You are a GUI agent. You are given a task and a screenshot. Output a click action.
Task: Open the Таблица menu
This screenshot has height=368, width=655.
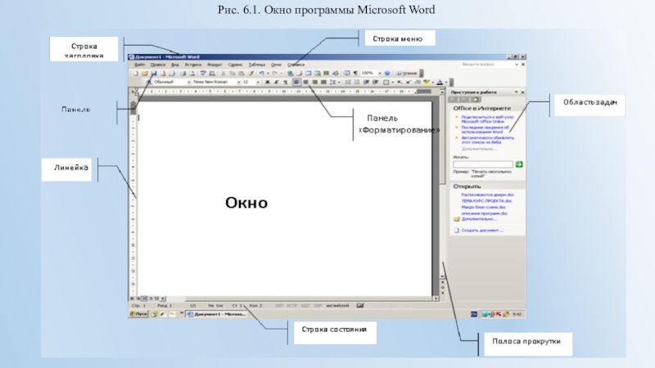click(x=256, y=65)
